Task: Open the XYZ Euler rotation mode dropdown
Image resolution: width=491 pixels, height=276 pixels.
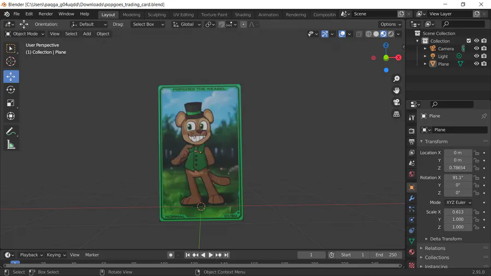Action: click(458, 202)
